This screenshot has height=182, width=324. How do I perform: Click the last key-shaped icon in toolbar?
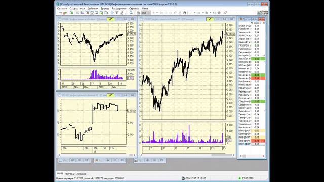(x=225, y=13)
